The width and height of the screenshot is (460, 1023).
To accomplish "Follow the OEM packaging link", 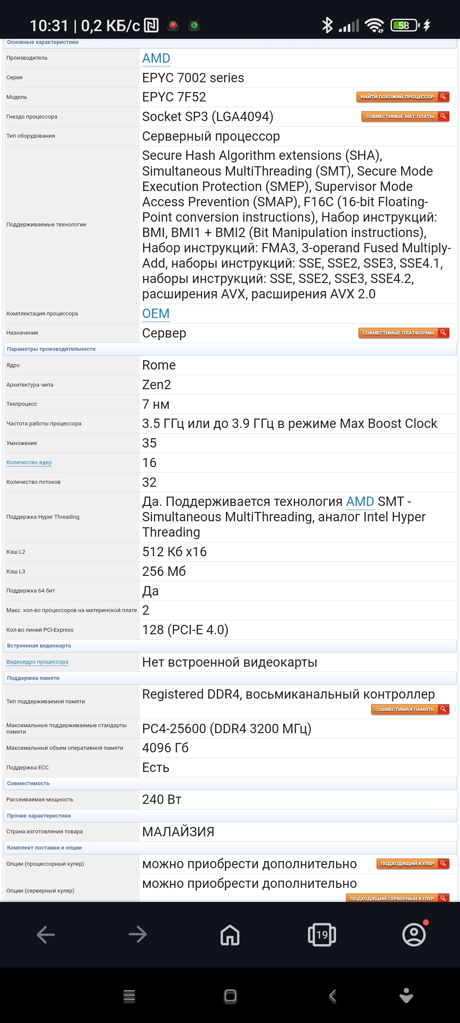I will pos(156,314).
